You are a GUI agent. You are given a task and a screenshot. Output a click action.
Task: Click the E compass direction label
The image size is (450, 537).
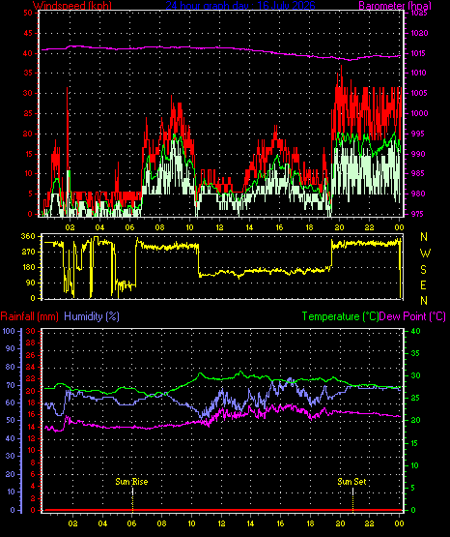point(423,284)
